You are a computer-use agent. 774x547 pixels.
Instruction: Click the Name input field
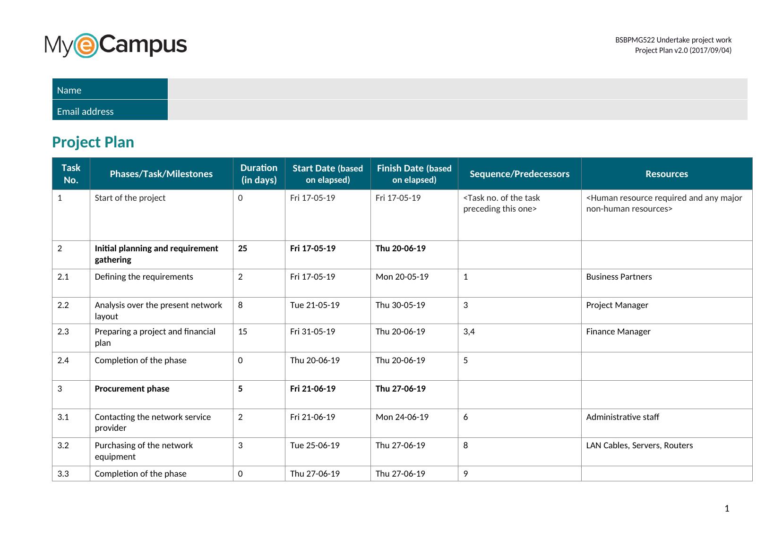(x=457, y=89)
